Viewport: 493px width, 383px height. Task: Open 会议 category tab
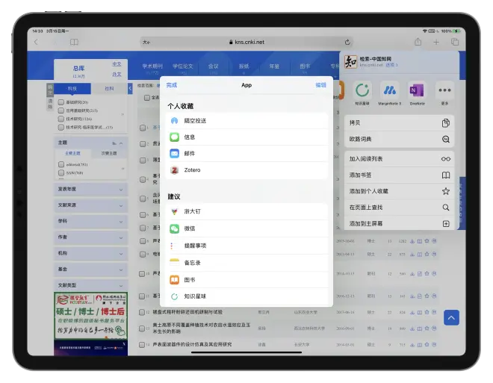pos(213,66)
